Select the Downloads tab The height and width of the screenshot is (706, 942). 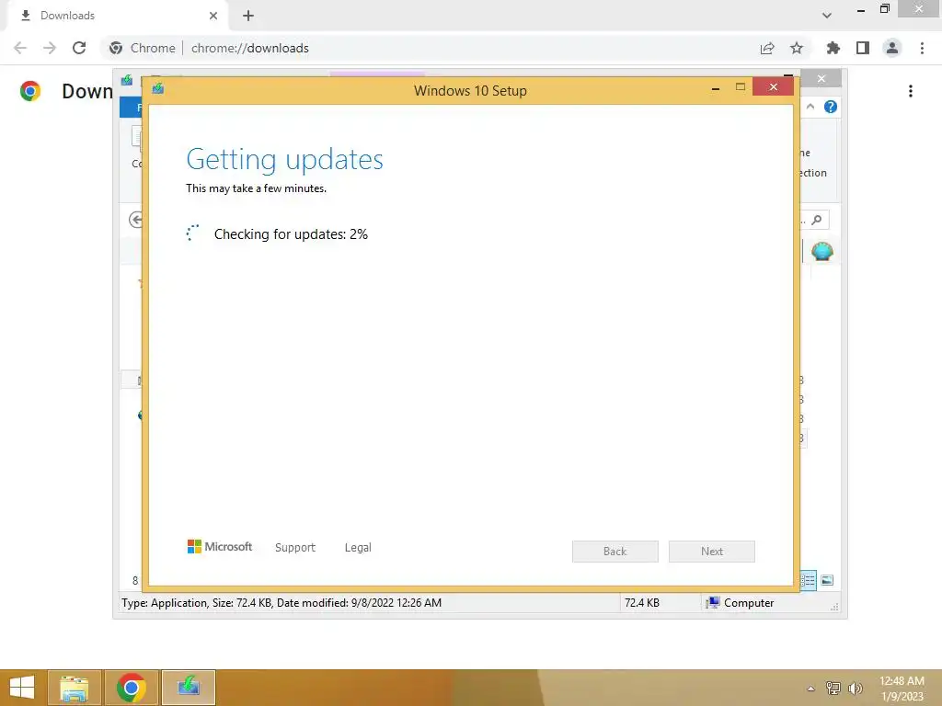[118, 16]
